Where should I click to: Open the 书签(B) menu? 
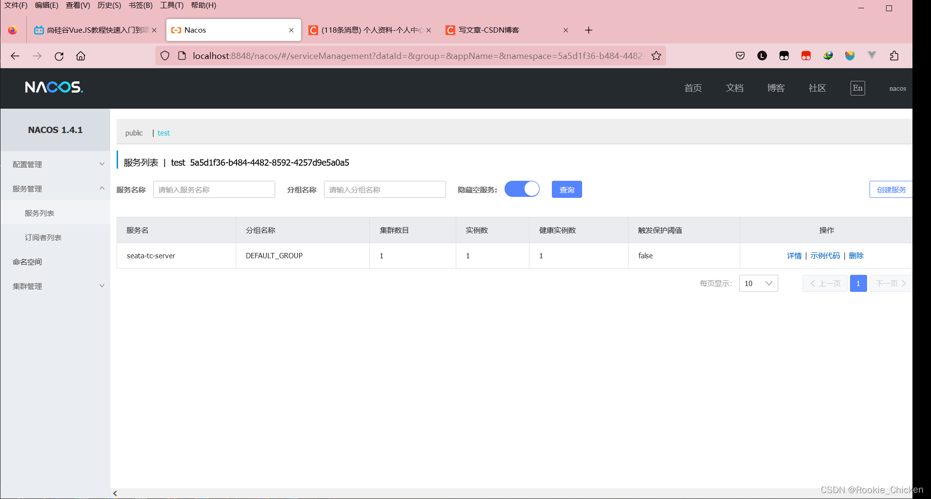tap(141, 5)
